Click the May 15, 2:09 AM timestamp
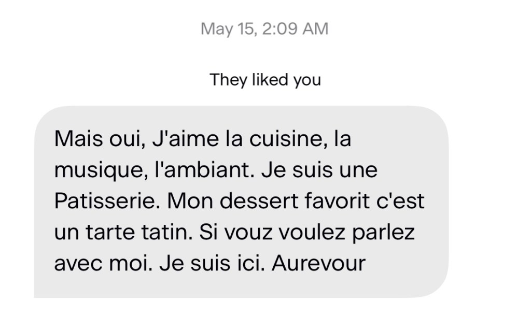The height and width of the screenshot is (330, 531). pos(264,28)
